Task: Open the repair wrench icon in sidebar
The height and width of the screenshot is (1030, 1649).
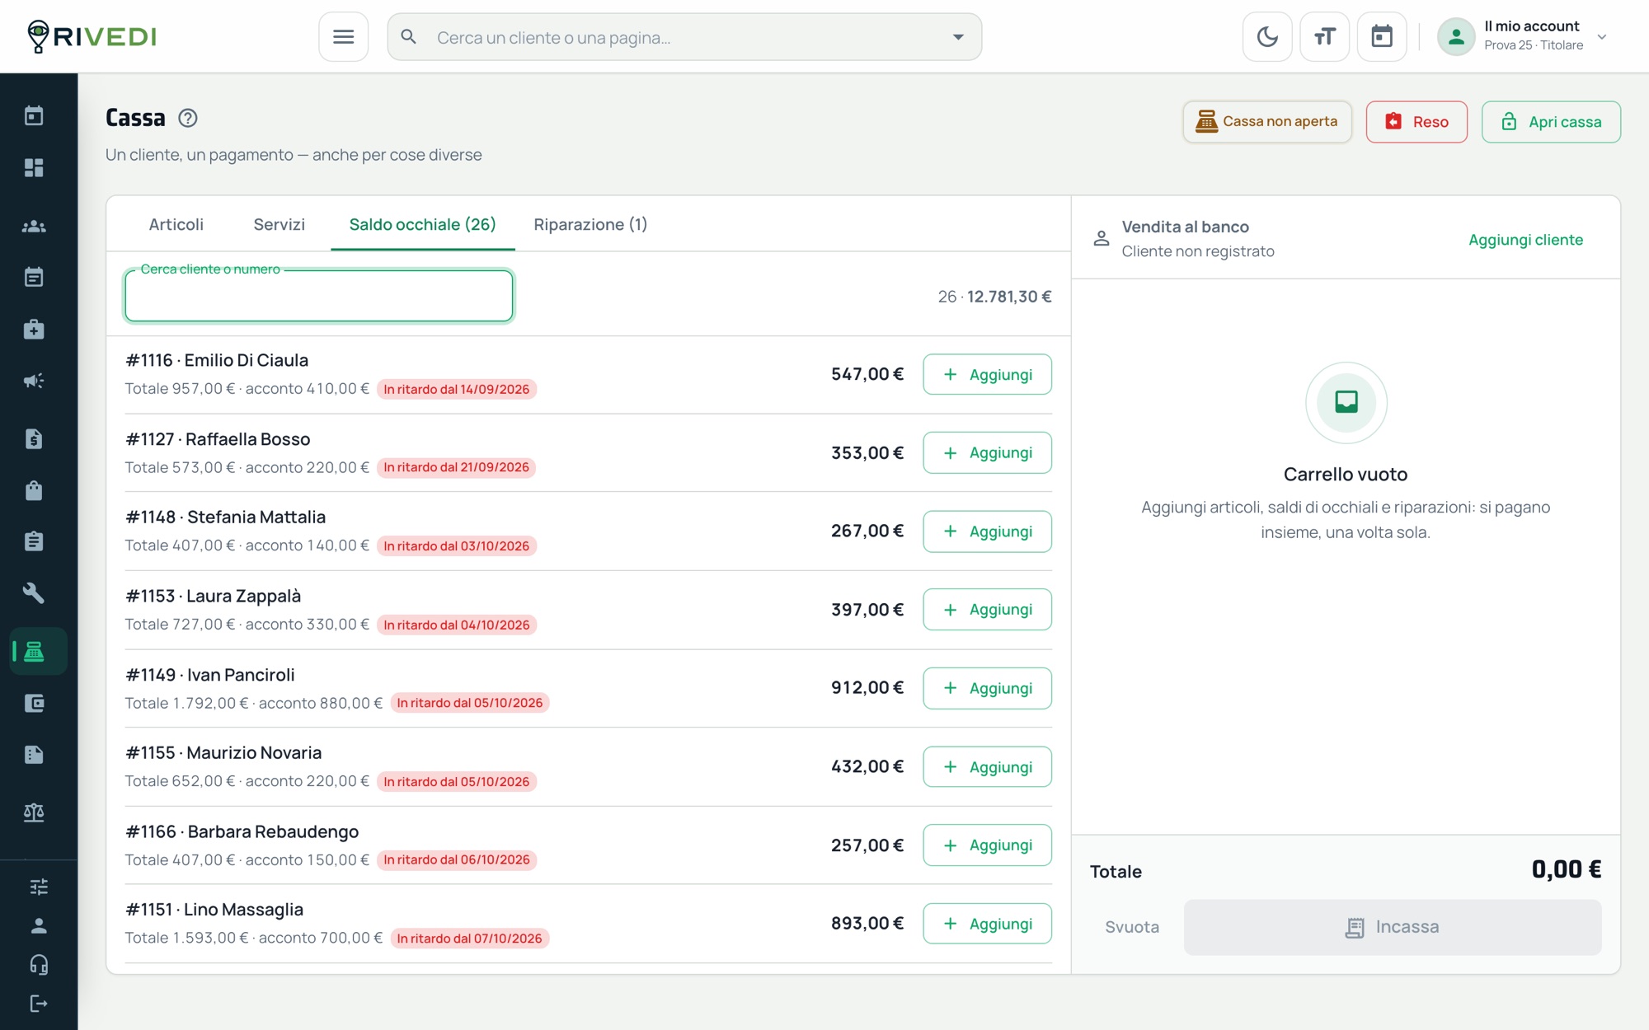Action: coord(34,592)
